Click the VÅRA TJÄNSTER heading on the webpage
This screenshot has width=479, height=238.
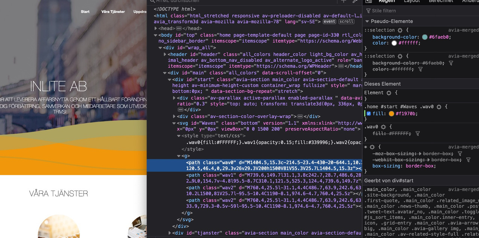coord(59,194)
